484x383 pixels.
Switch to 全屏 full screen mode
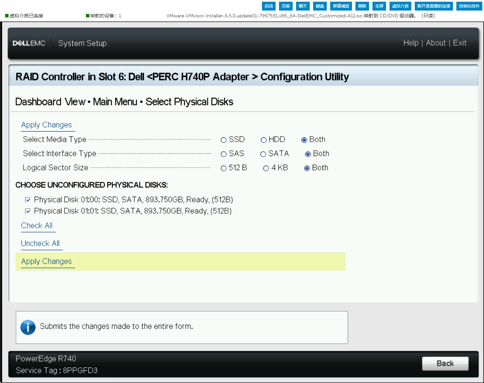point(379,6)
